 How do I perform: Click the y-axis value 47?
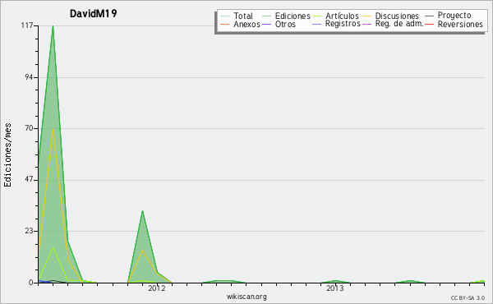(29, 180)
